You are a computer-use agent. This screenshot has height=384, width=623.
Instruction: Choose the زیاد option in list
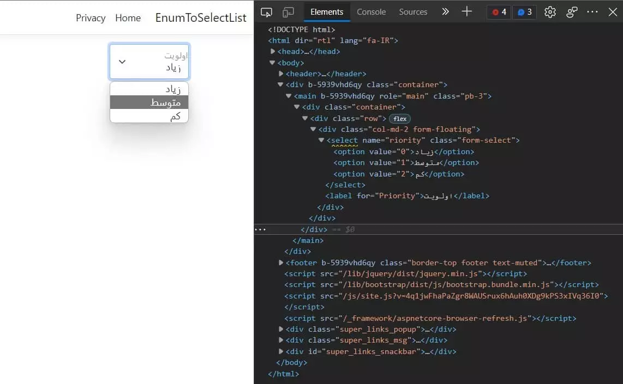click(149, 89)
